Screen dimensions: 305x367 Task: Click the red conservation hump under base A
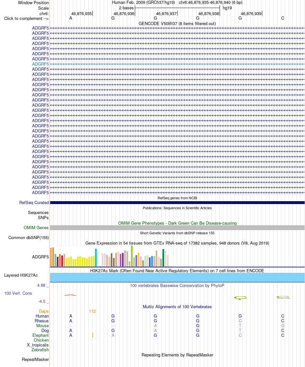(x=70, y=295)
